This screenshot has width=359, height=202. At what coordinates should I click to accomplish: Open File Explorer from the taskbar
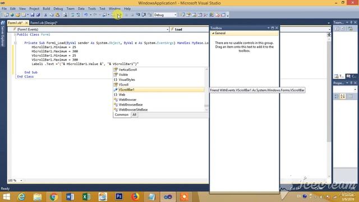pos(38,197)
